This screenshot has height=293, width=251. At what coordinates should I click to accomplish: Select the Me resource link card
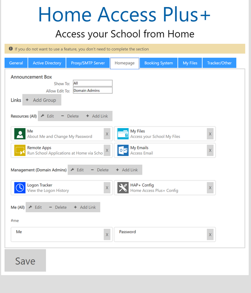click(x=62, y=134)
